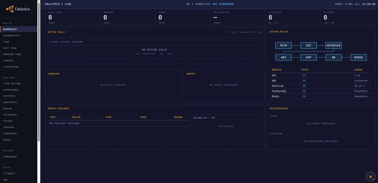Click the REDIS node in health diagram
The image size is (378, 183).
pos(358,57)
